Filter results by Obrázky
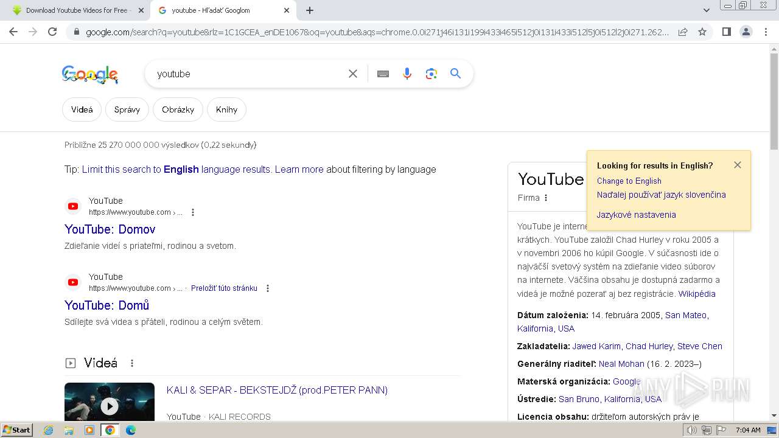Screen dimensions: 779x438 pyautogui.click(x=178, y=109)
